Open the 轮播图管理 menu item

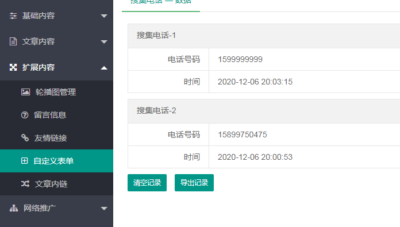(x=56, y=92)
